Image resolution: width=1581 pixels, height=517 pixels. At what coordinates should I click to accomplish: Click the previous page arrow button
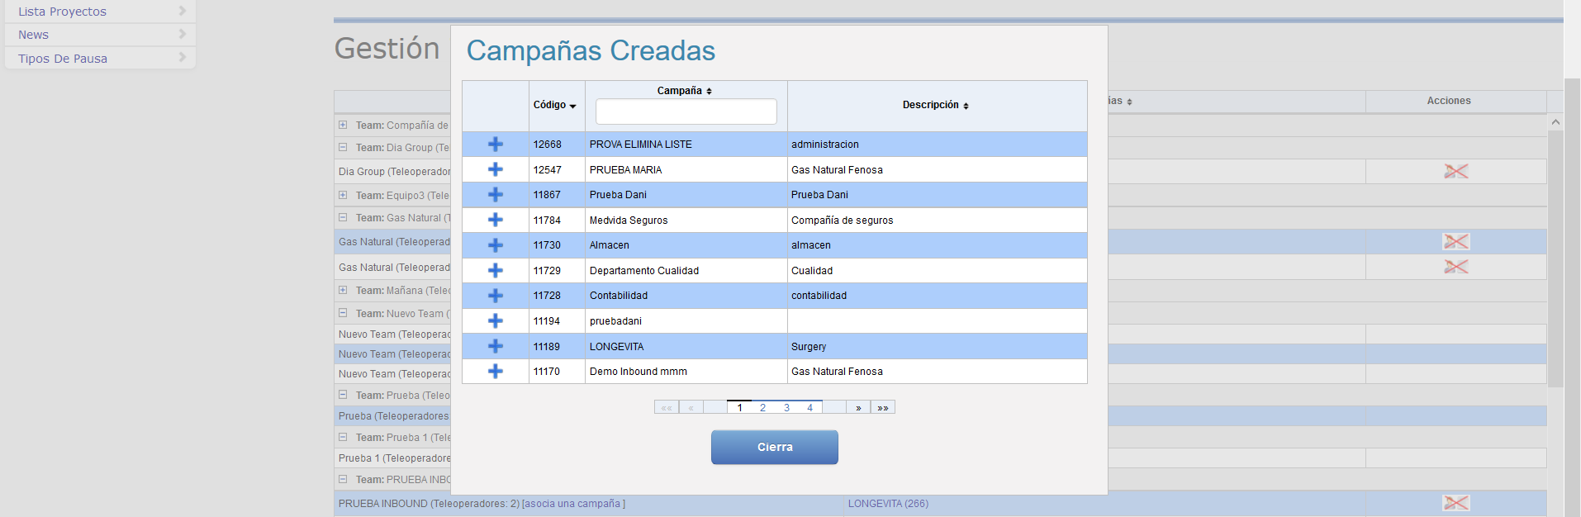pos(691,407)
